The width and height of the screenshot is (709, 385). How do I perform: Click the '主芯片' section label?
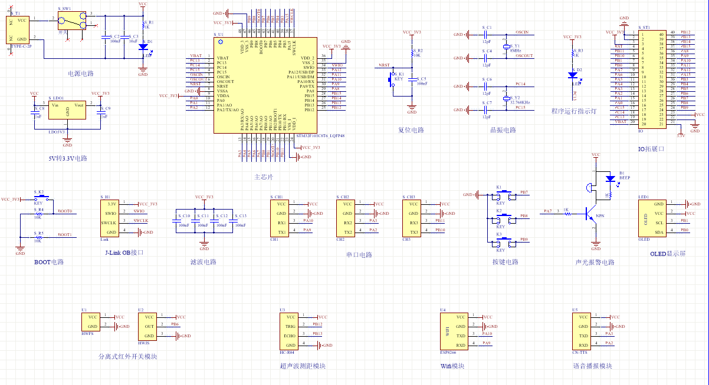(x=263, y=177)
